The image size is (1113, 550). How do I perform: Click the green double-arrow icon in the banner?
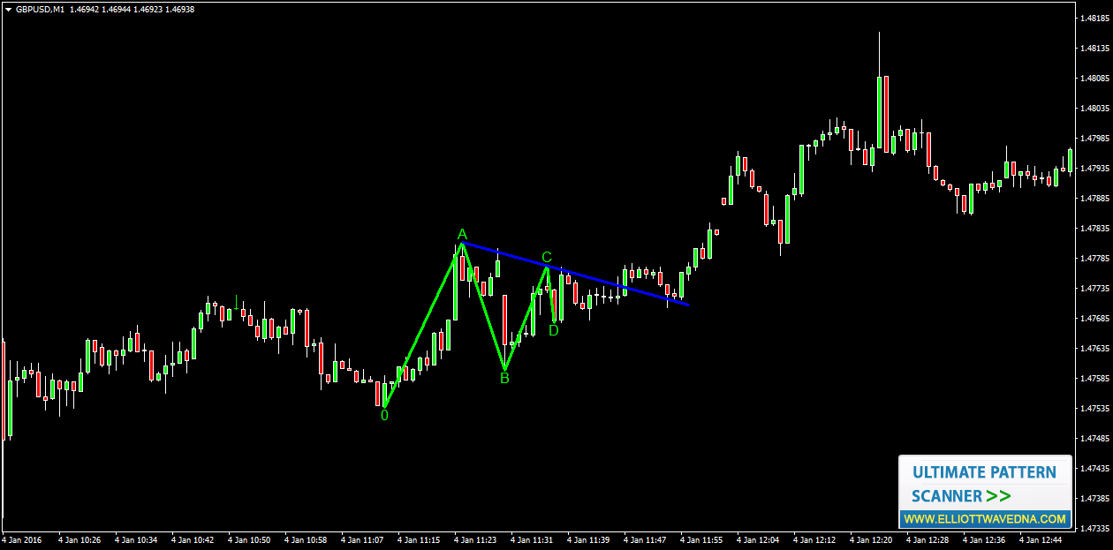point(999,496)
